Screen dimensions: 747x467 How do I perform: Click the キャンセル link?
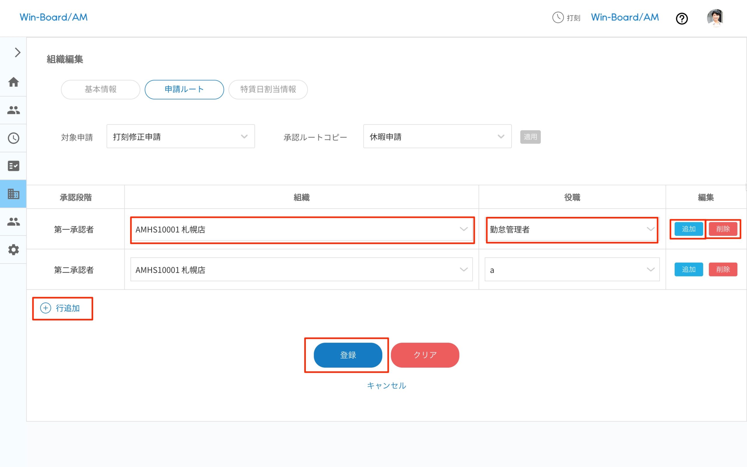click(386, 386)
